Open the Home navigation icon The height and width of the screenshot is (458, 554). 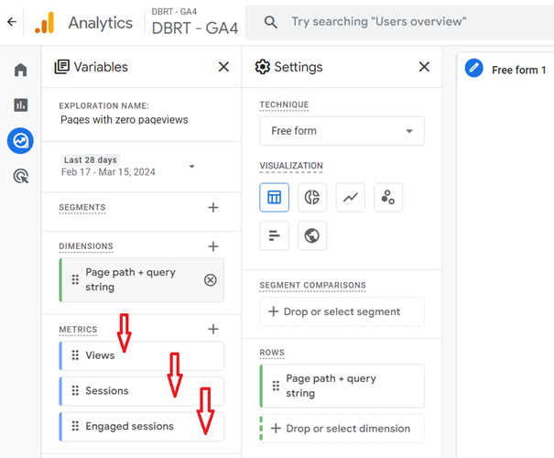click(x=20, y=70)
